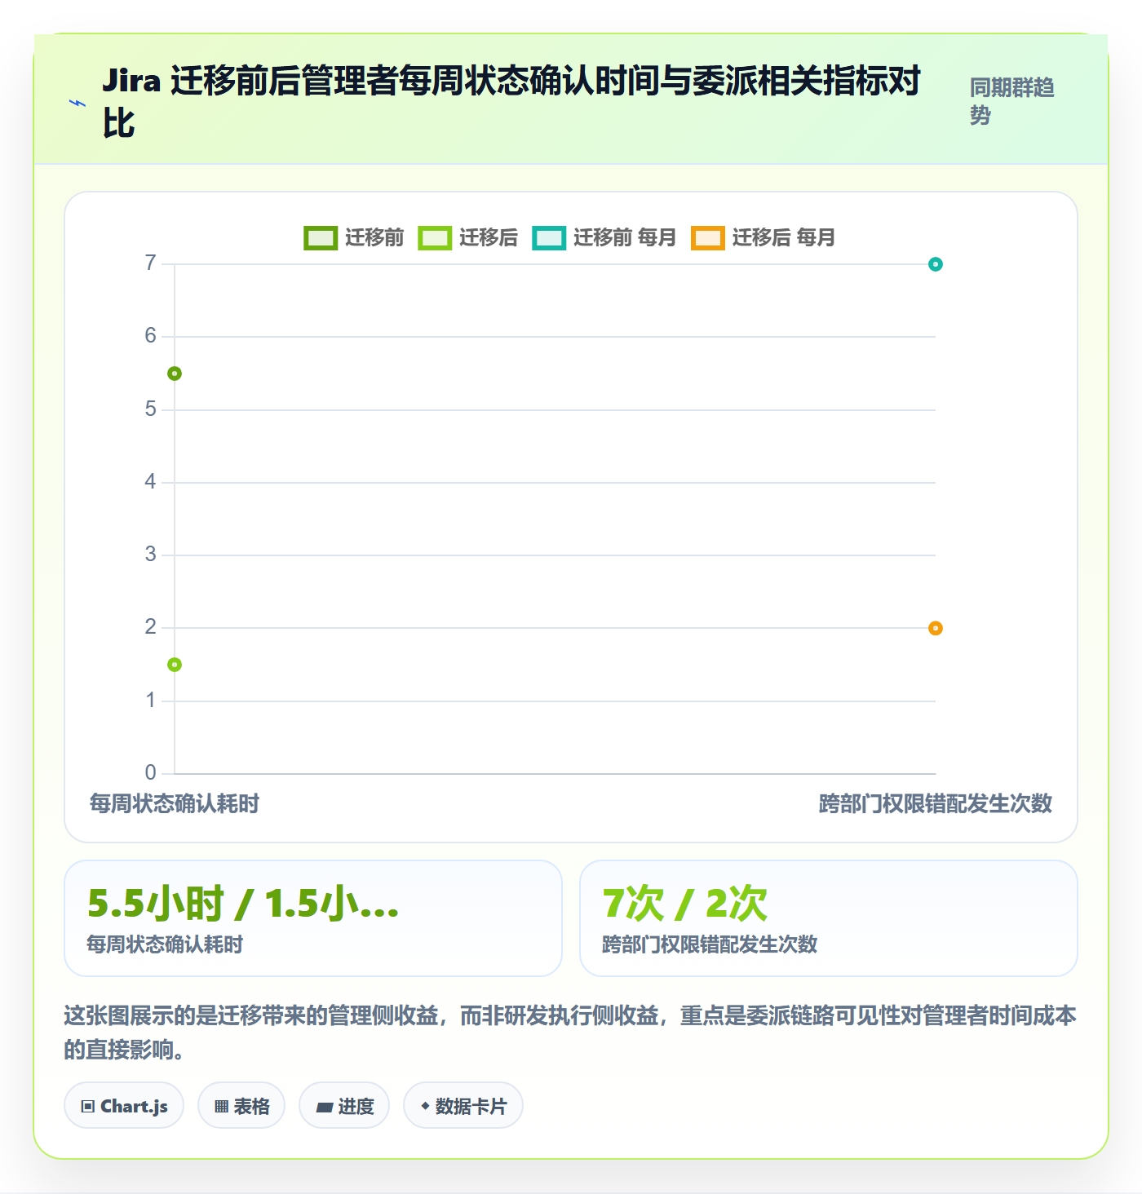Click the chart title starting with Jira 迁移前后
The height and width of the screenshot is (1194, 1142).
[x=511, y=102]
